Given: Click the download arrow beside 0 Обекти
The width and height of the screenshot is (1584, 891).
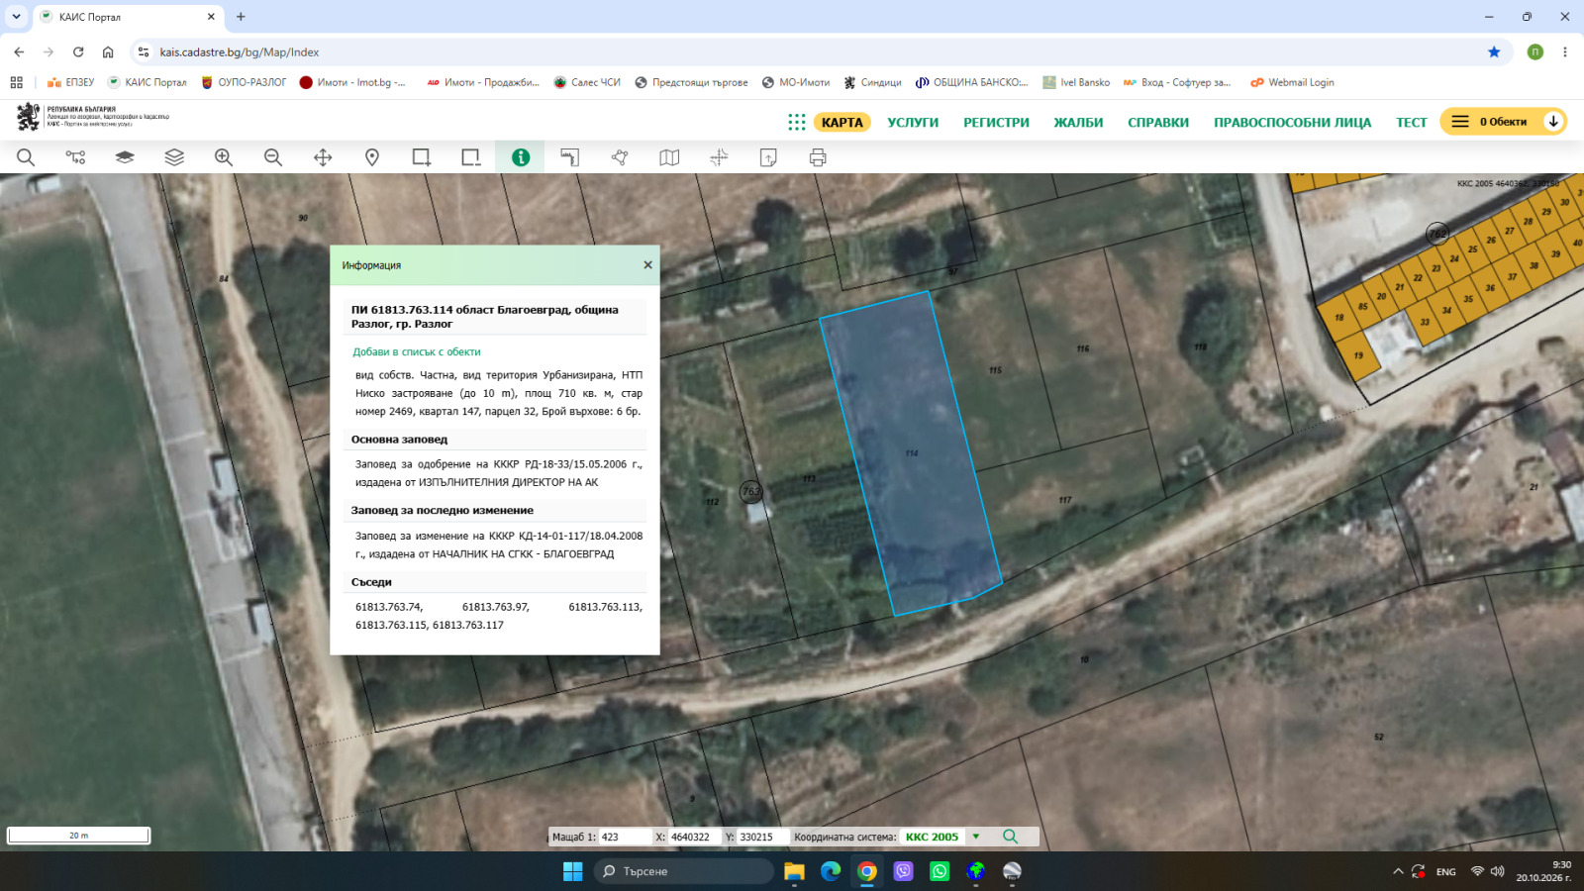Looking at the screenshot, I should [x=1553, y=122].
